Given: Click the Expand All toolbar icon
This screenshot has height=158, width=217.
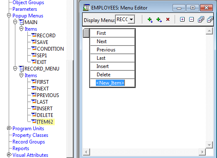Looking at the screenshot, I should [201, 19].
